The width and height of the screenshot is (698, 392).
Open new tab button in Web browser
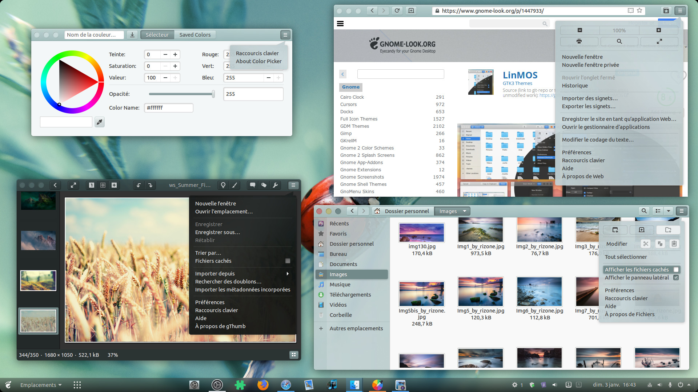pos(411,11)
